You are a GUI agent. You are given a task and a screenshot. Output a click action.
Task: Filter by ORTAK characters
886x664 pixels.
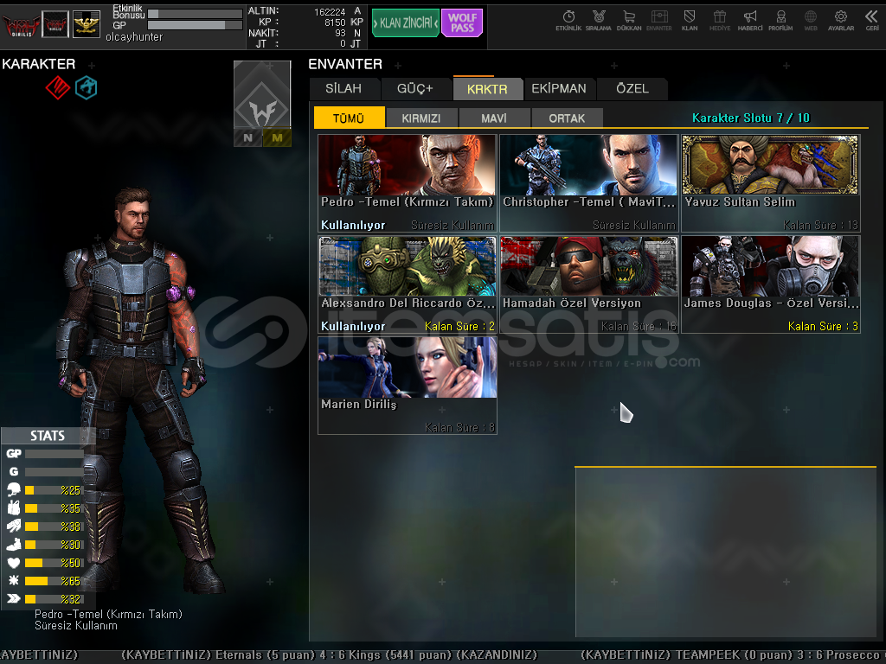567,118
